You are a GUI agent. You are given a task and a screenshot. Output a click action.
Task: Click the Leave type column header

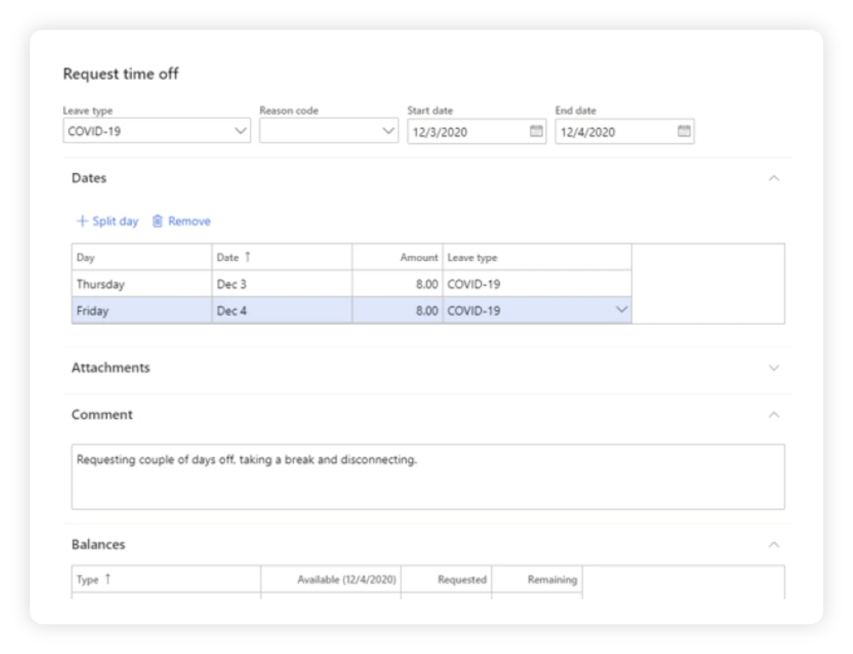(x=537, y=257)
